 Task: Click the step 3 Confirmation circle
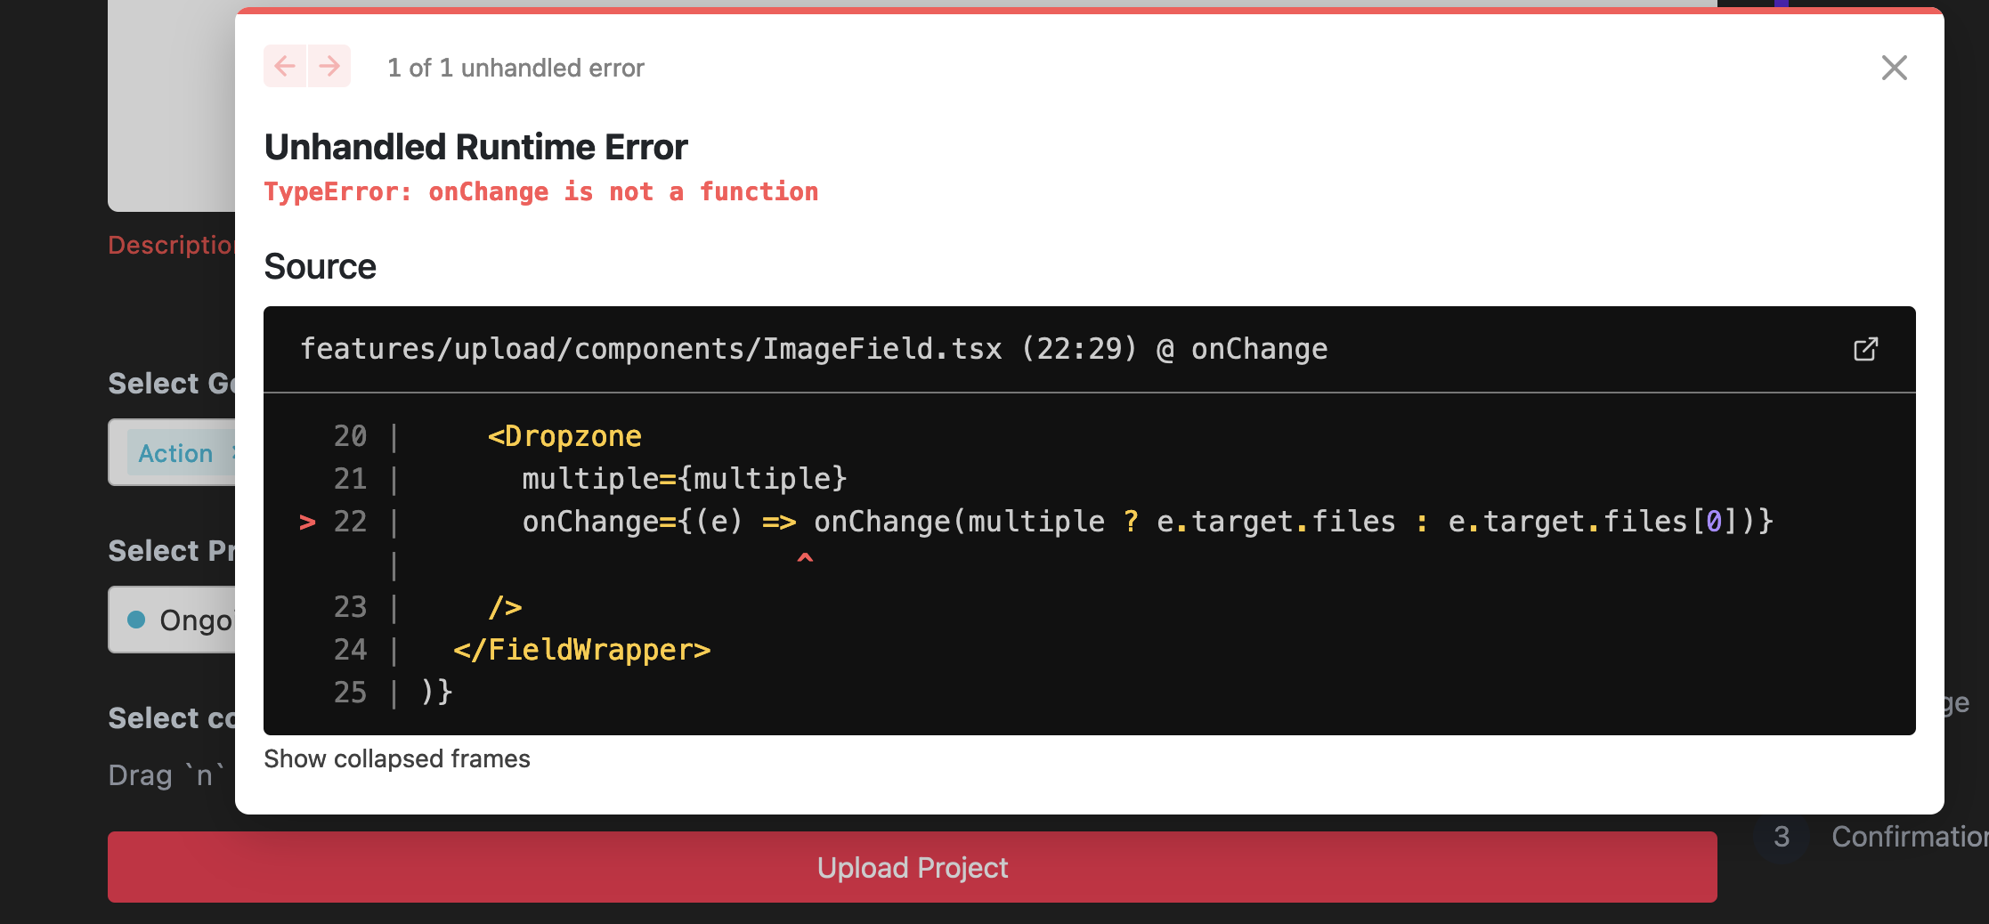pos(1779,837)
